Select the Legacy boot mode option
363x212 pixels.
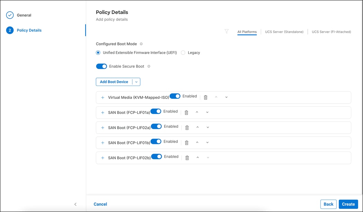pyautogui.click(x=183, y=52)
